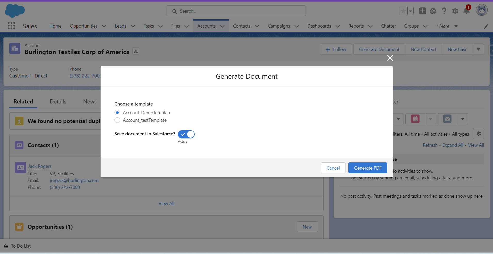Click the Opportunities crown icon
Screen dimensions: 493x254
point(19,226)
